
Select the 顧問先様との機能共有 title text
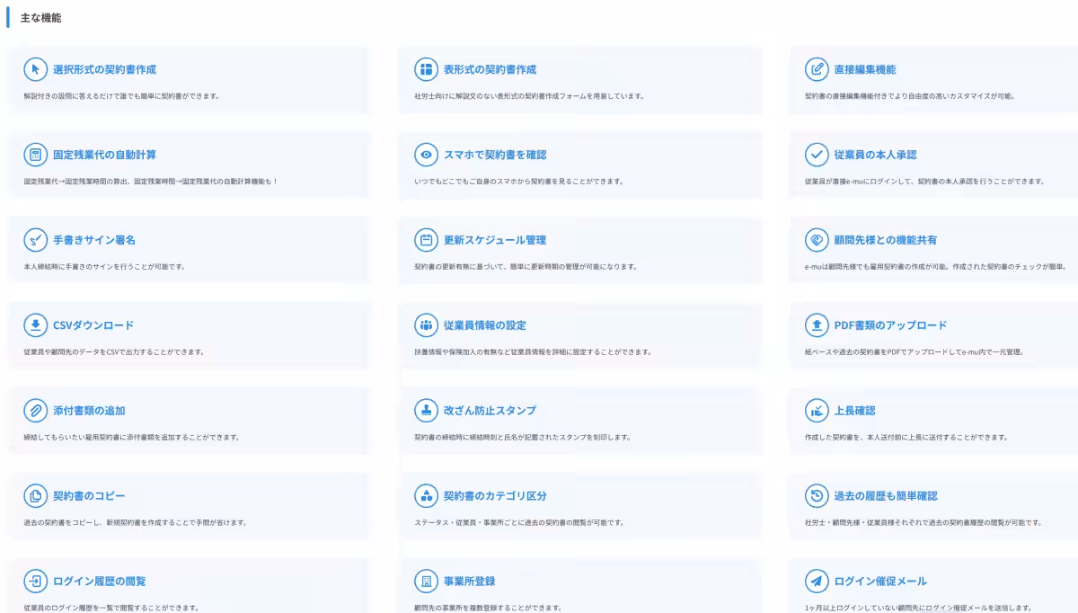point(886,240)
